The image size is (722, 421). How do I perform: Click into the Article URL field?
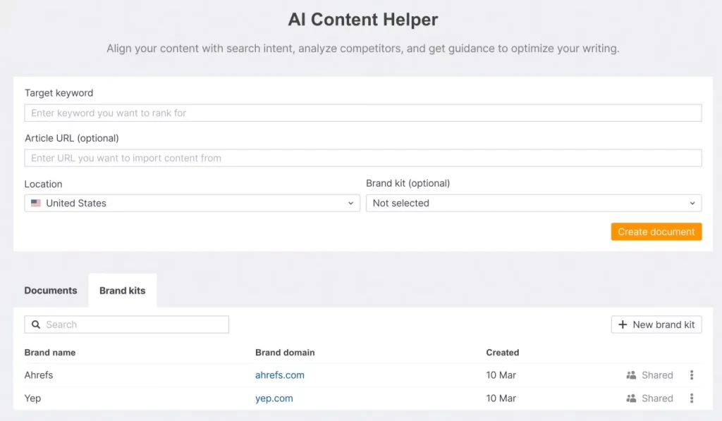click(362, 158)
